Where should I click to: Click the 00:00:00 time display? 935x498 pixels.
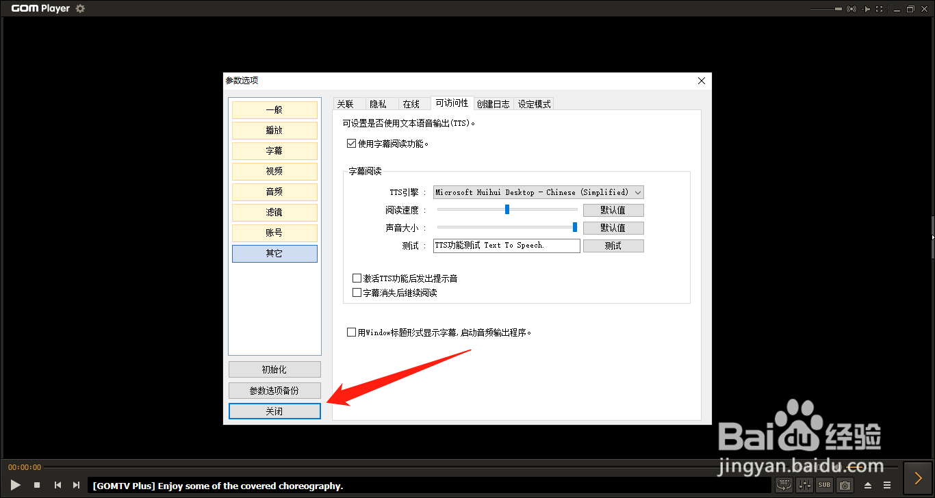tap(25, 467)
